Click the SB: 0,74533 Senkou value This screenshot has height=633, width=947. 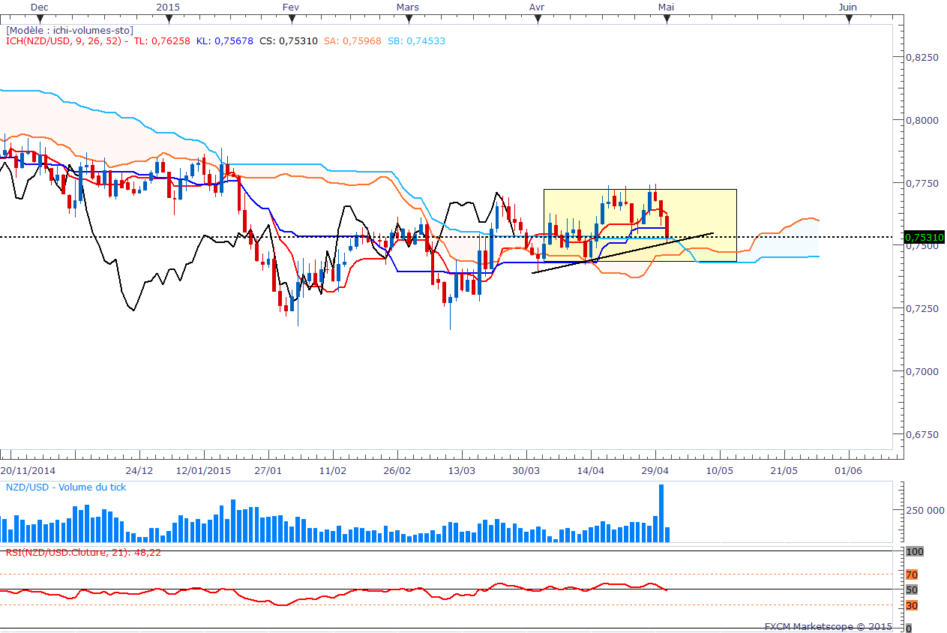click(x=417, y=40)
